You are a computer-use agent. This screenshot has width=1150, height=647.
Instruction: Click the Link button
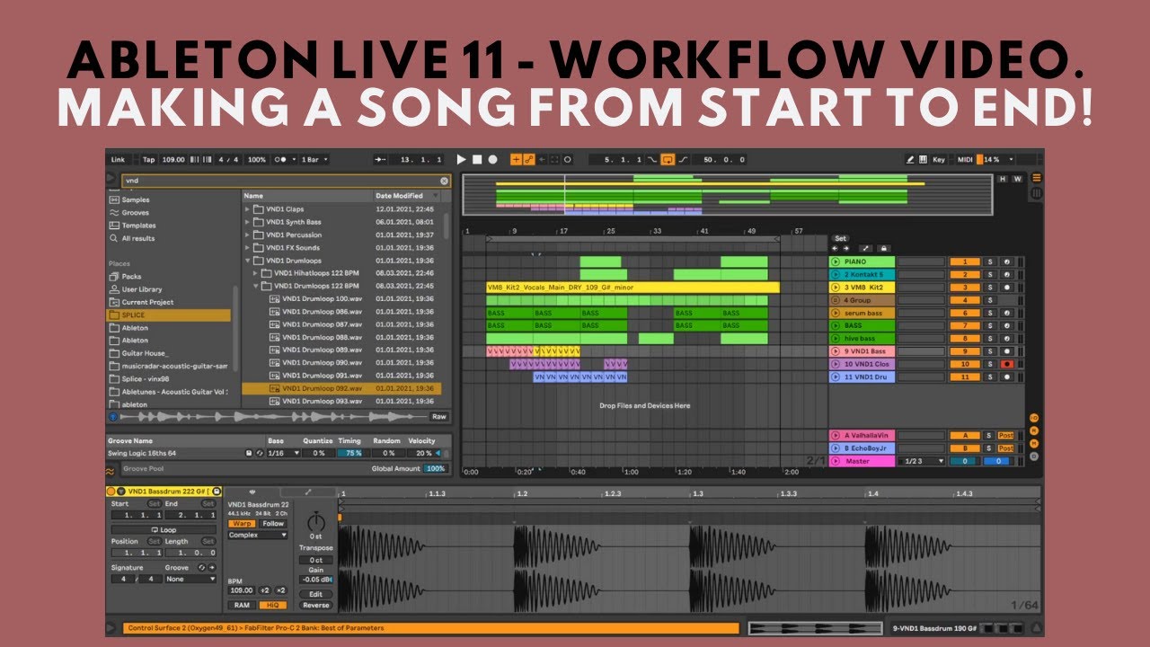click(118, 159)
